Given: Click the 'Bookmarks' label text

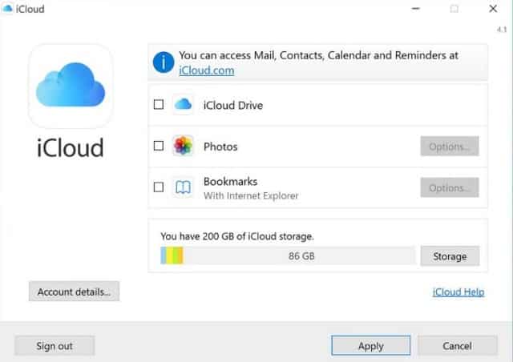Looking at the screenshot, I should click(x=230, y=182).
